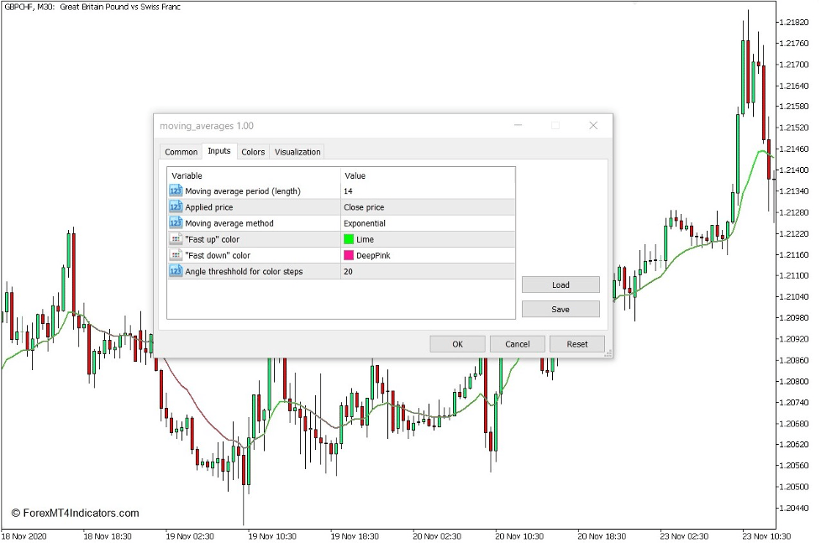Switch to the Common tab
821x543 pixels.
[181, 152]
